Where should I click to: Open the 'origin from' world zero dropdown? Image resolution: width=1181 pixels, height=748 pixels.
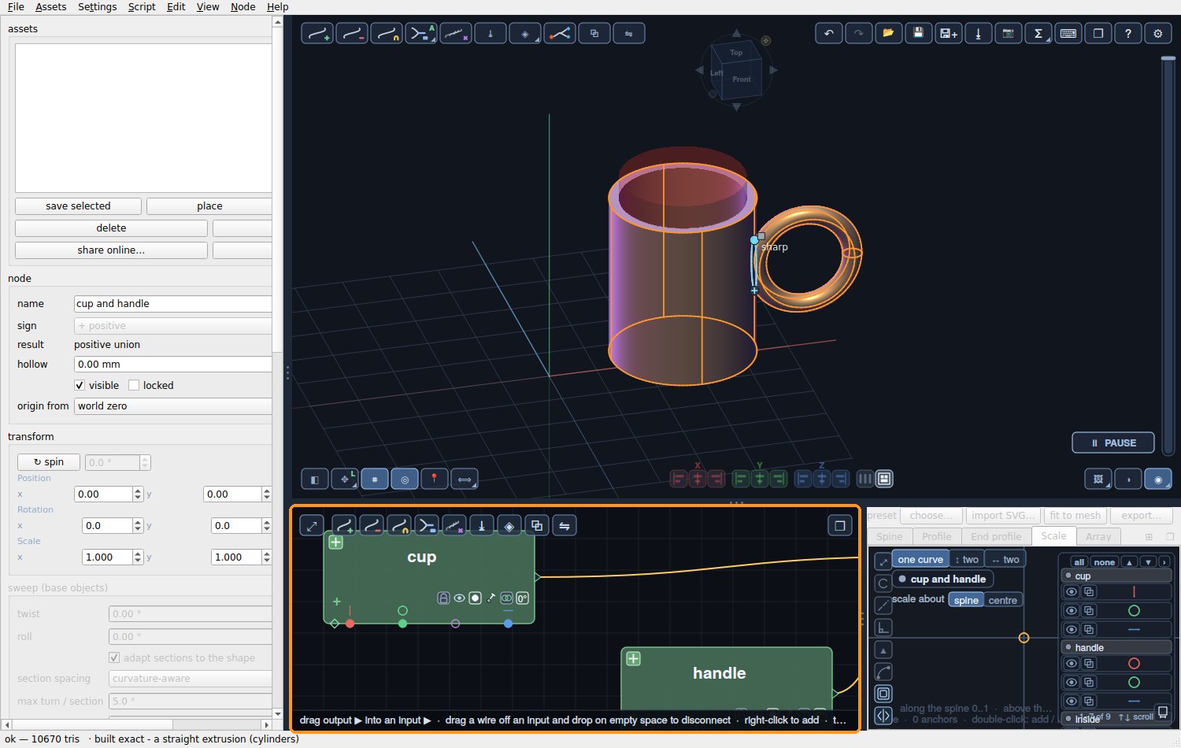click(172, 406)
